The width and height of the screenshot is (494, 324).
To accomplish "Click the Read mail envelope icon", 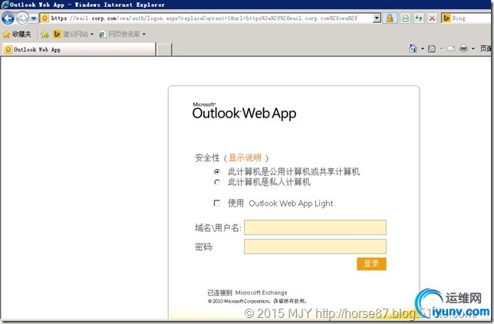I will pos(451,48).
